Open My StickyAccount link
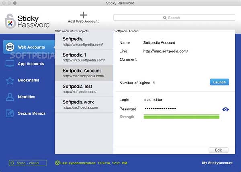The height and width of the screenshot is (172, 241). (217, 163)
